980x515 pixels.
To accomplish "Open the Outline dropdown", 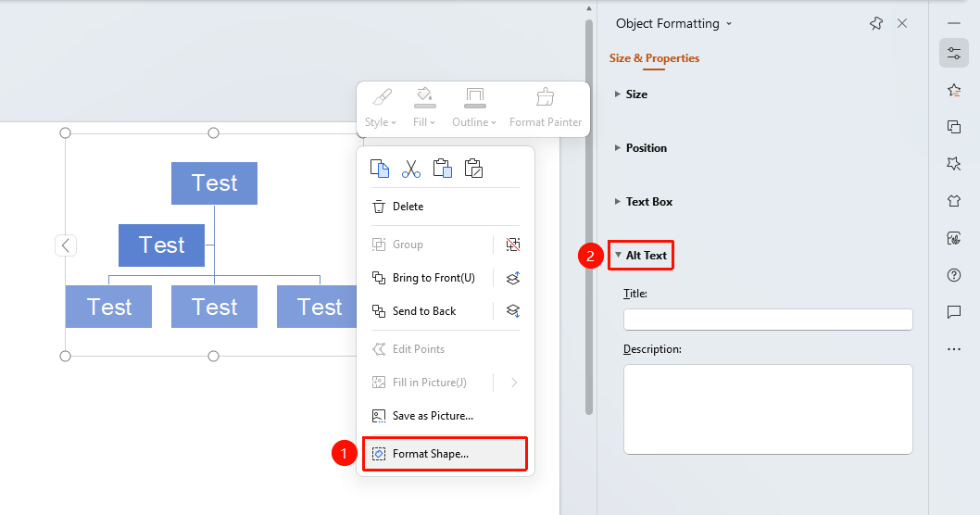I will [x=474, y=108].
